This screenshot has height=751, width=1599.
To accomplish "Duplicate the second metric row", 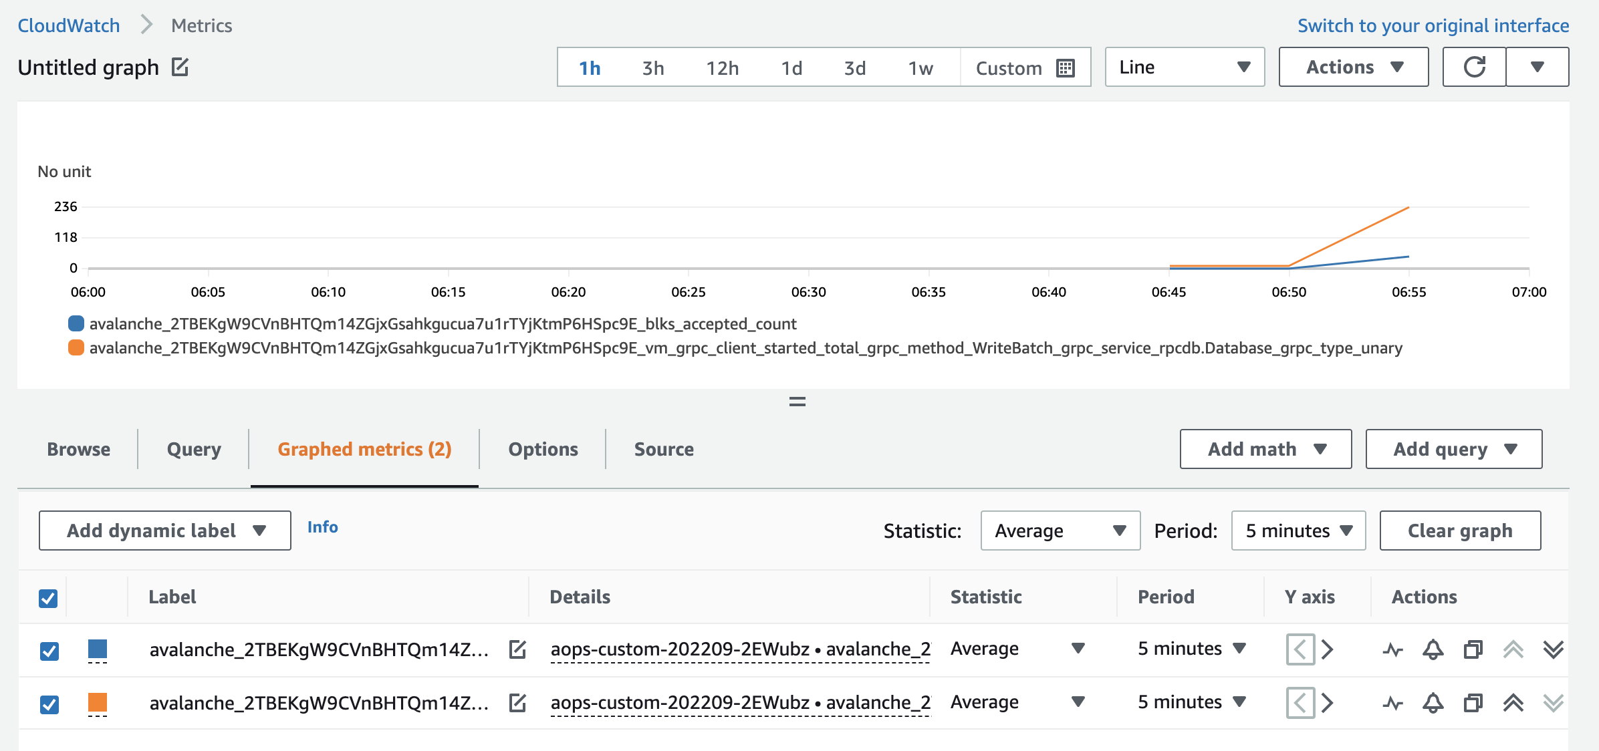I will coord(1473,703).
